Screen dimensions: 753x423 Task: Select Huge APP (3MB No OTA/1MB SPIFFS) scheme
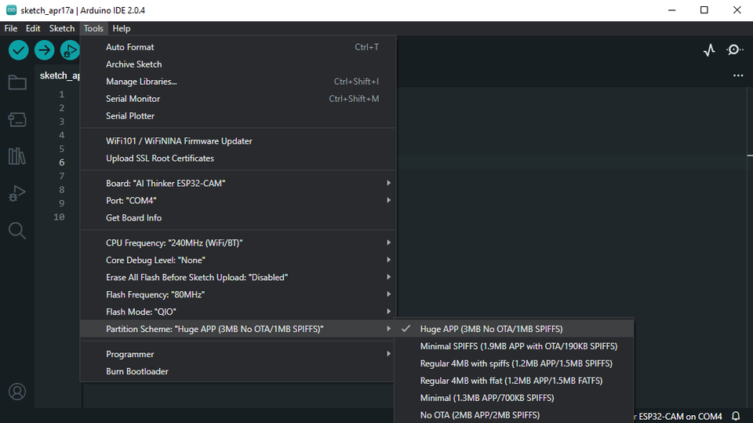point(491,329)
